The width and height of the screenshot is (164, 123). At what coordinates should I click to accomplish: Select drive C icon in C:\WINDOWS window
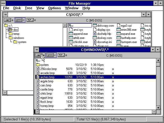pyautogui.click(x=50, y=55)
